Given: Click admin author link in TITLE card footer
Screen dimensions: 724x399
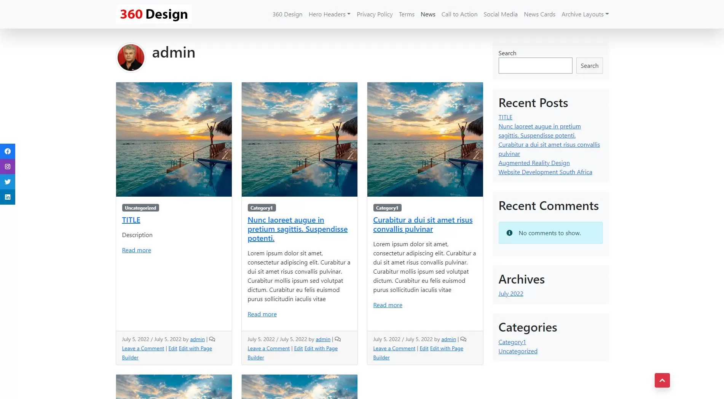Looking at the screenshot, I should pyautogui.click(x=197, y=339).
